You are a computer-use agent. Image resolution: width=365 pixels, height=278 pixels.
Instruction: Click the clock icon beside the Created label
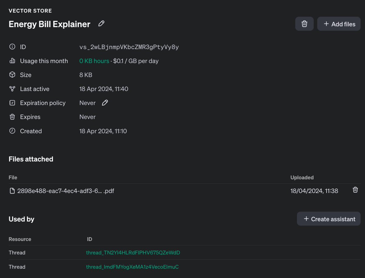[12, 131]
